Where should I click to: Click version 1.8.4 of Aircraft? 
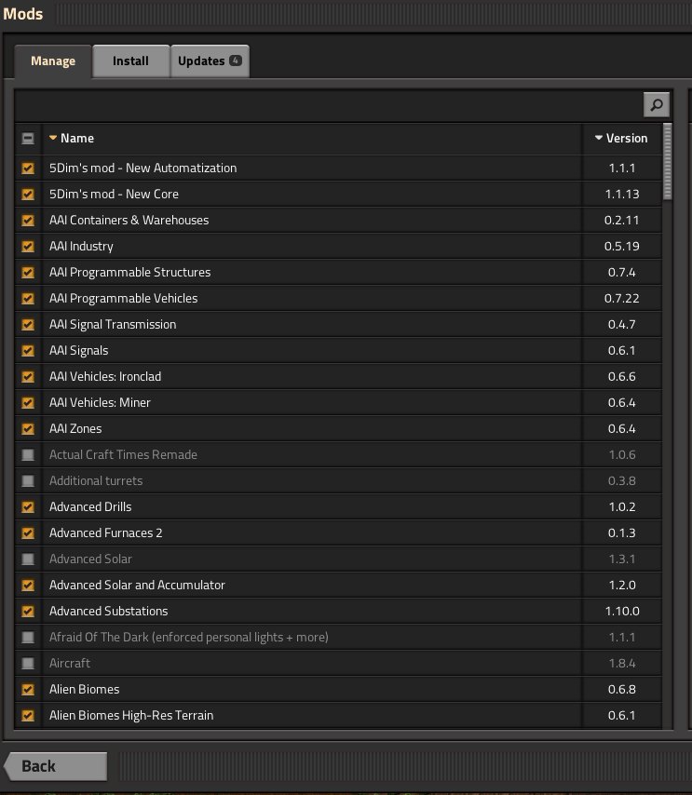[x=622, y=663]
